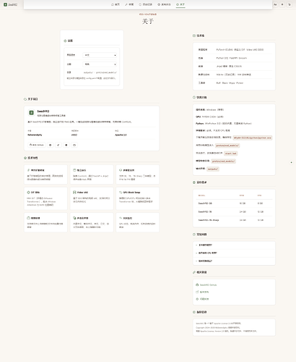Click the small floating round button at right edge
This screenshot has height=362, width=296.
coord(291,162)
